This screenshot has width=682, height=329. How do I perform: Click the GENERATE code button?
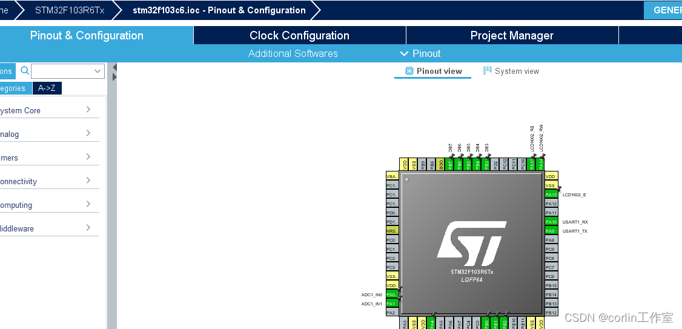coord(663,10)
